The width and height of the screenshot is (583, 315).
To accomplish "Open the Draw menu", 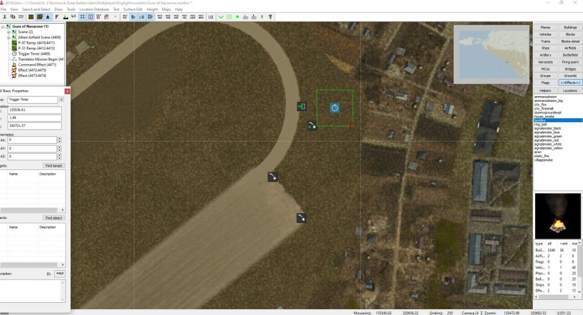I will tap(58, 9).
